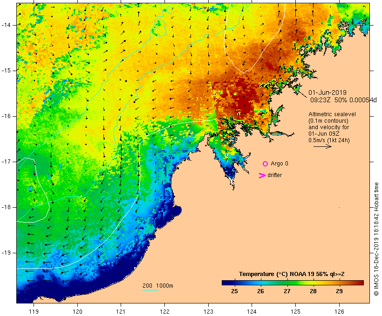Click the color bar value 27
382x316 pixels.
[x=287, y=291]
